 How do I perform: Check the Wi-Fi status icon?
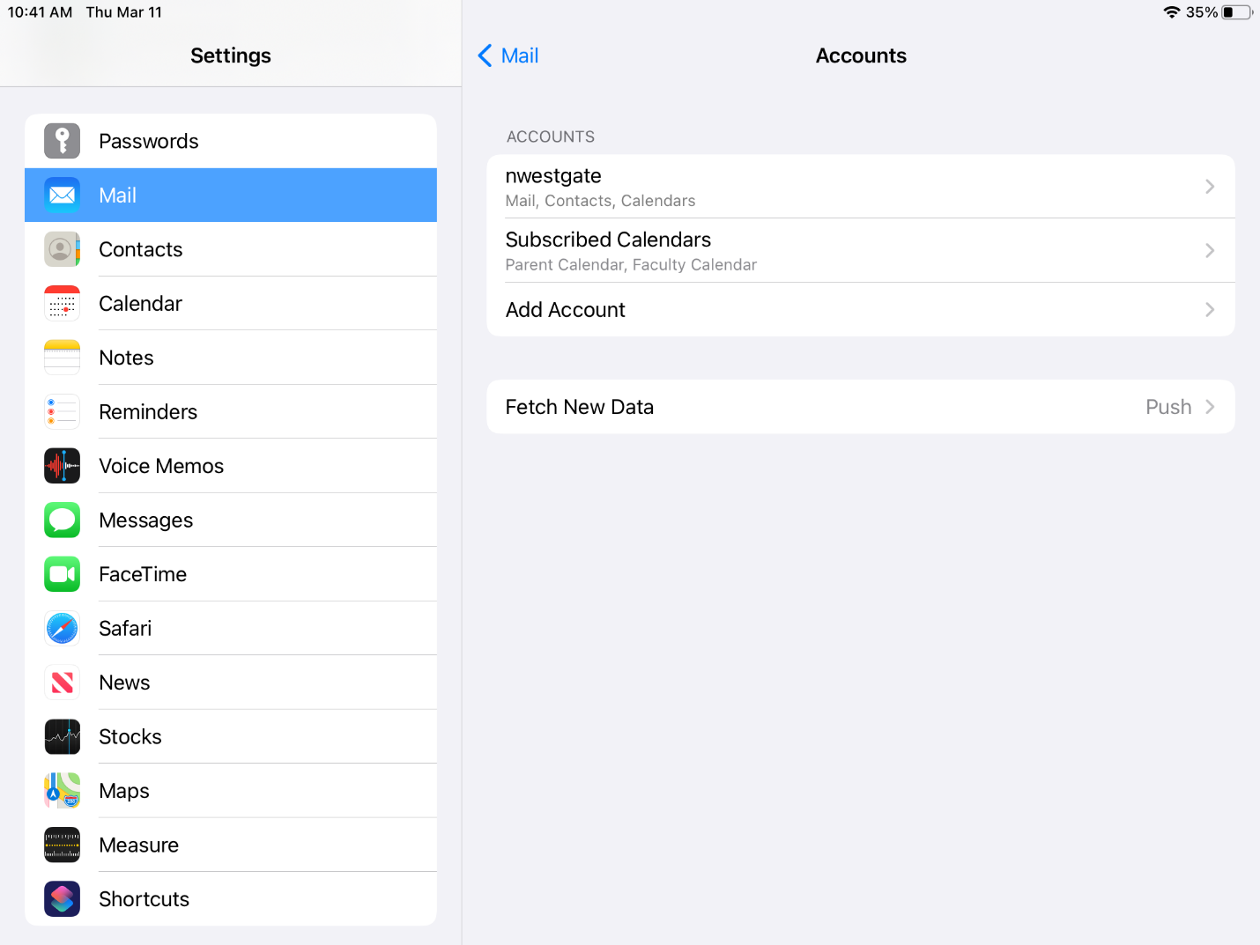1172,12
